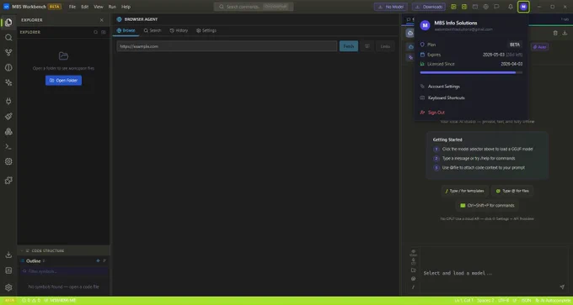Screen dimensions: 573x305
Task: Switch to the Settings tab in Browser Agent
Action: pyautogui.click(x=206, y=30)
